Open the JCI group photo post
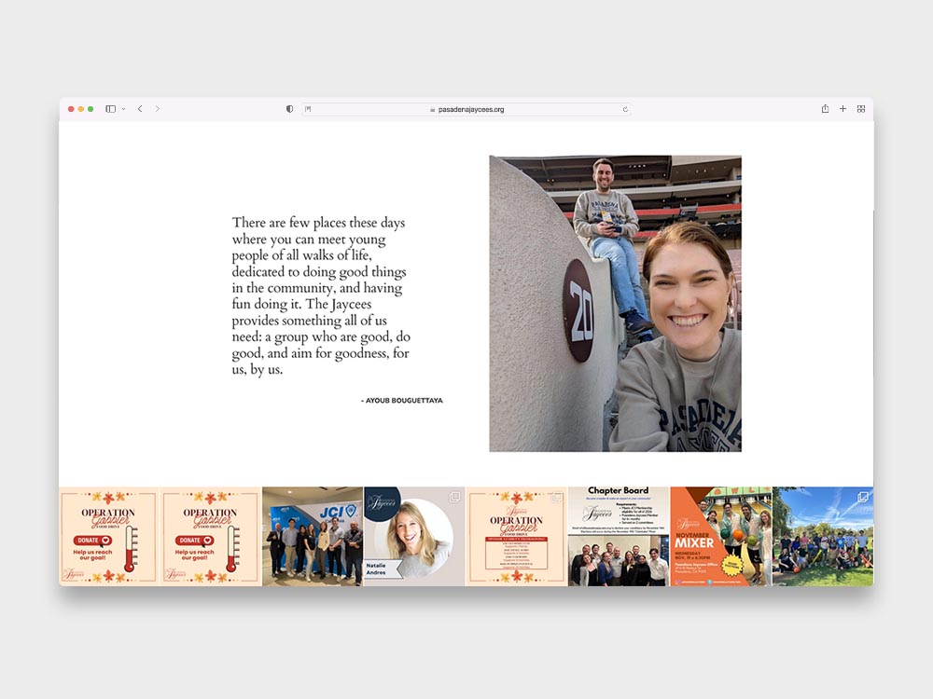This screenshot has width=933, height=699. point(313,536)
